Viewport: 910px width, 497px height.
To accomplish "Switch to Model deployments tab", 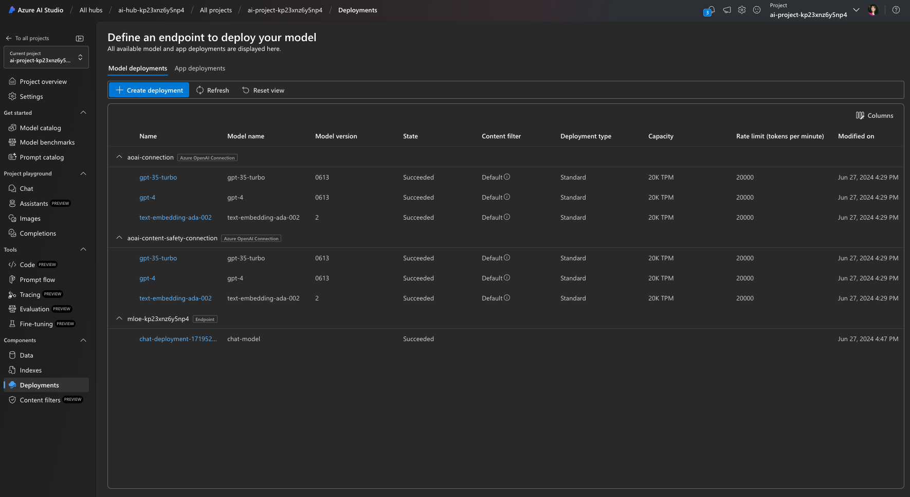I will (x=138, y=68).
